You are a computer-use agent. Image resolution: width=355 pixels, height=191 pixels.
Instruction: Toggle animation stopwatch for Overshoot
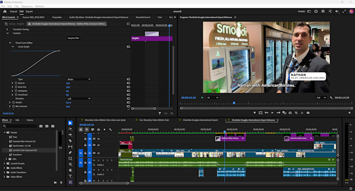click(16, 95)
